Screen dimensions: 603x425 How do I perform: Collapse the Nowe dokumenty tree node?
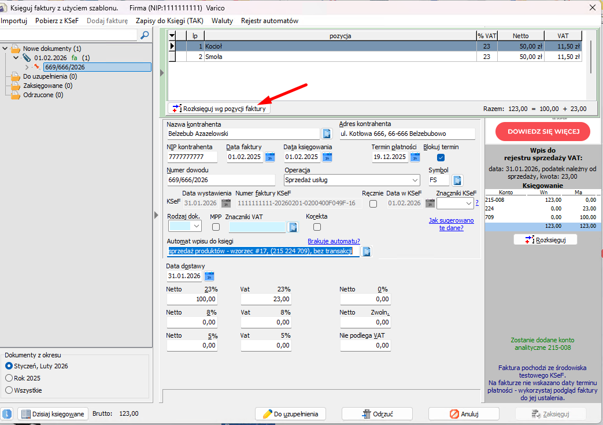[x=5, y=49]
